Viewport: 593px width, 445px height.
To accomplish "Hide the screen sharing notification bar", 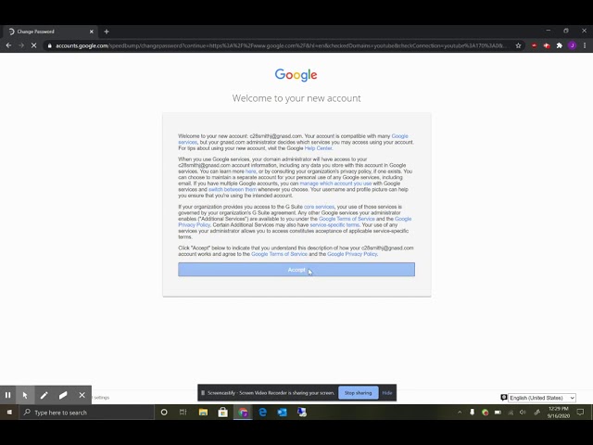I will point(387,393).
